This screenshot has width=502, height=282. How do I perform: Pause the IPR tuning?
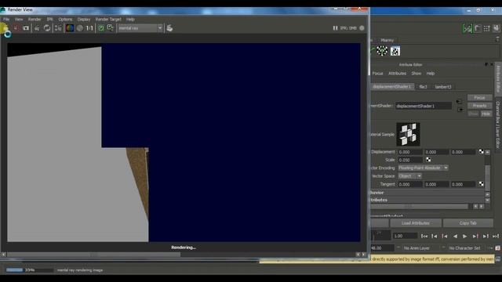click(x=335, y=28)
